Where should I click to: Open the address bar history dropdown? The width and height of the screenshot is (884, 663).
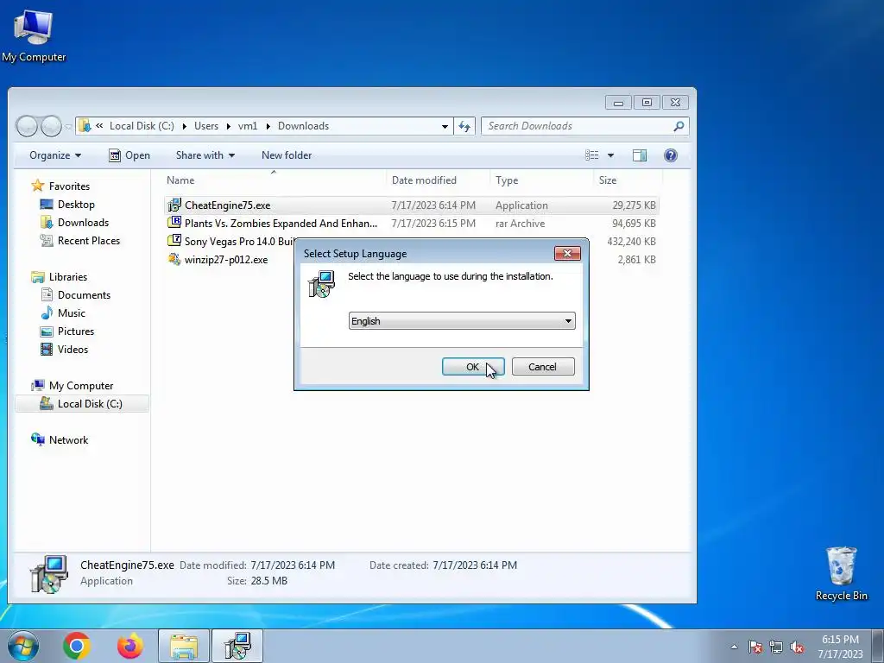click(445, 126)
